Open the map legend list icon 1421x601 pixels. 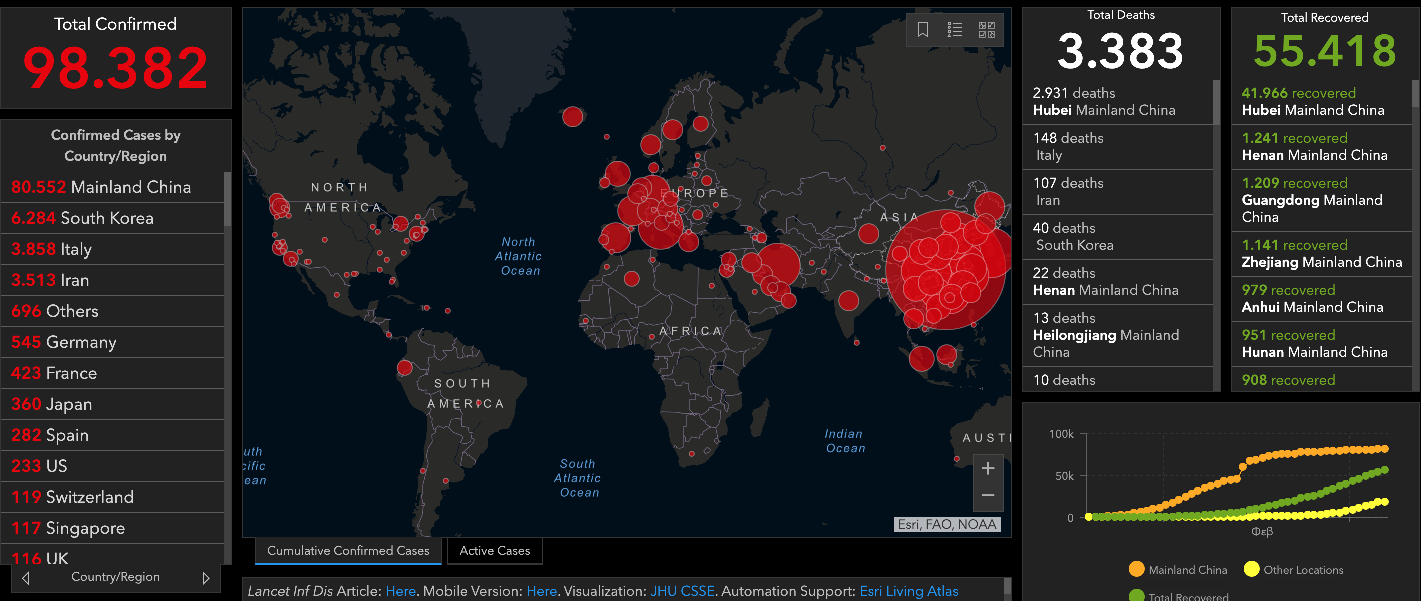pyautogui.click(x=954, y=29)
